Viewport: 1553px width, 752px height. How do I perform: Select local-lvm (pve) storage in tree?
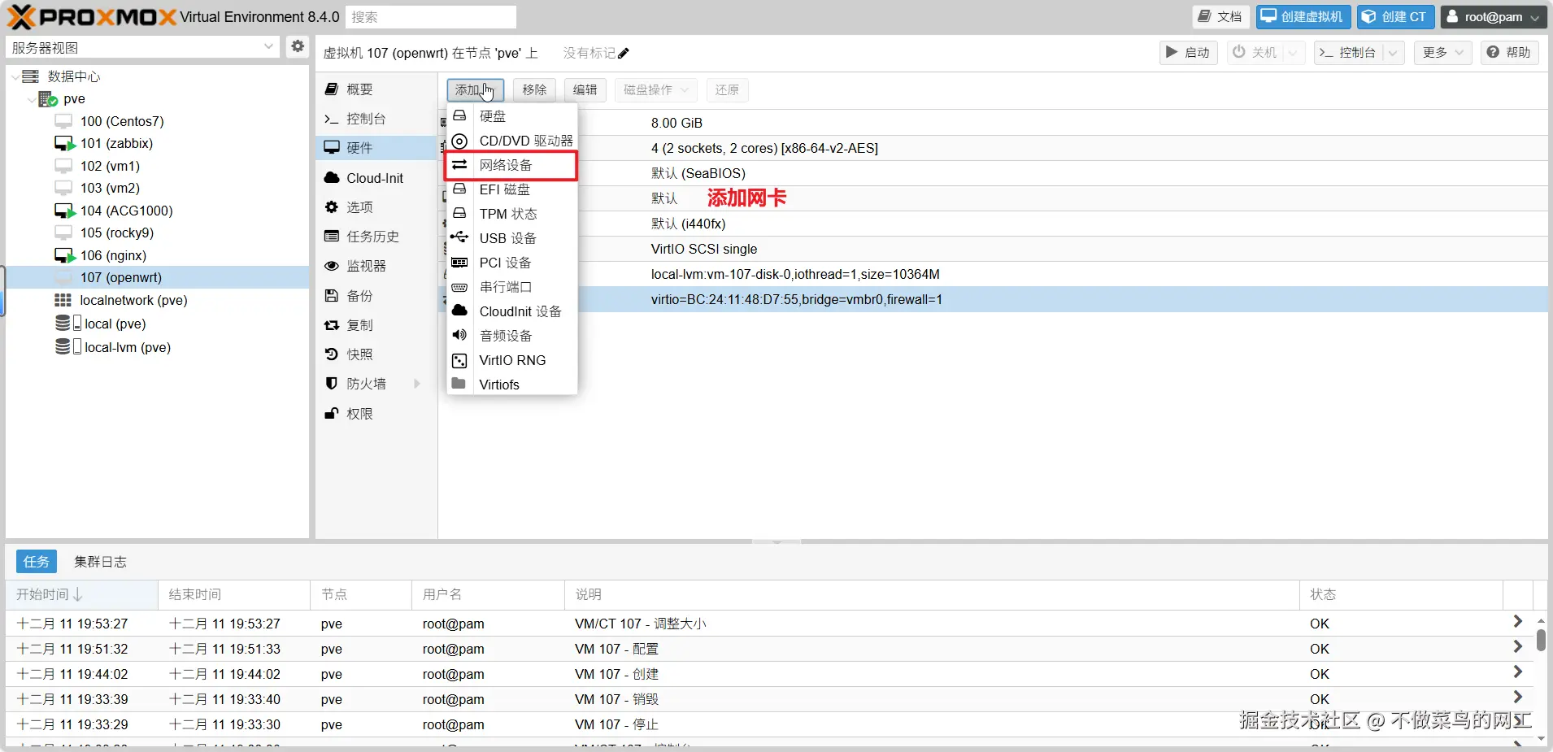click(127, 347)
